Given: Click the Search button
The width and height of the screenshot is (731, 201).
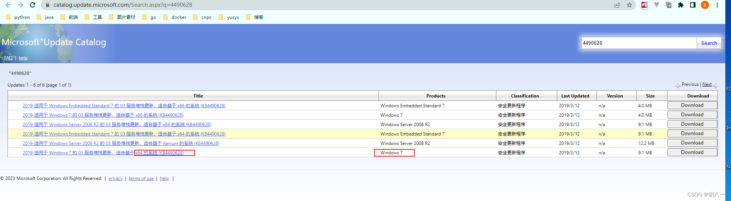Looking at the screenshot, I should 709,43.
